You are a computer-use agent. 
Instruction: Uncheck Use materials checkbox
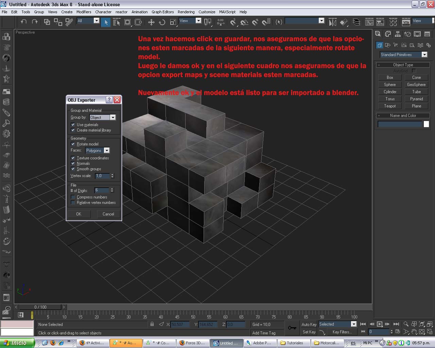coord(73,125)
